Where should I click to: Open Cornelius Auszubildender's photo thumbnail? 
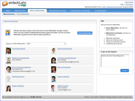click(54, 60)
